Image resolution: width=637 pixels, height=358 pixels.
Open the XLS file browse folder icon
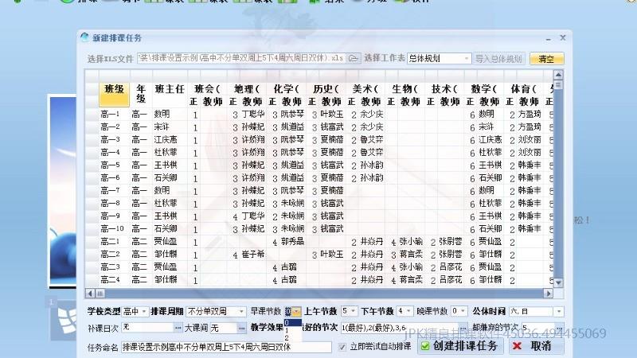point(353,58)
